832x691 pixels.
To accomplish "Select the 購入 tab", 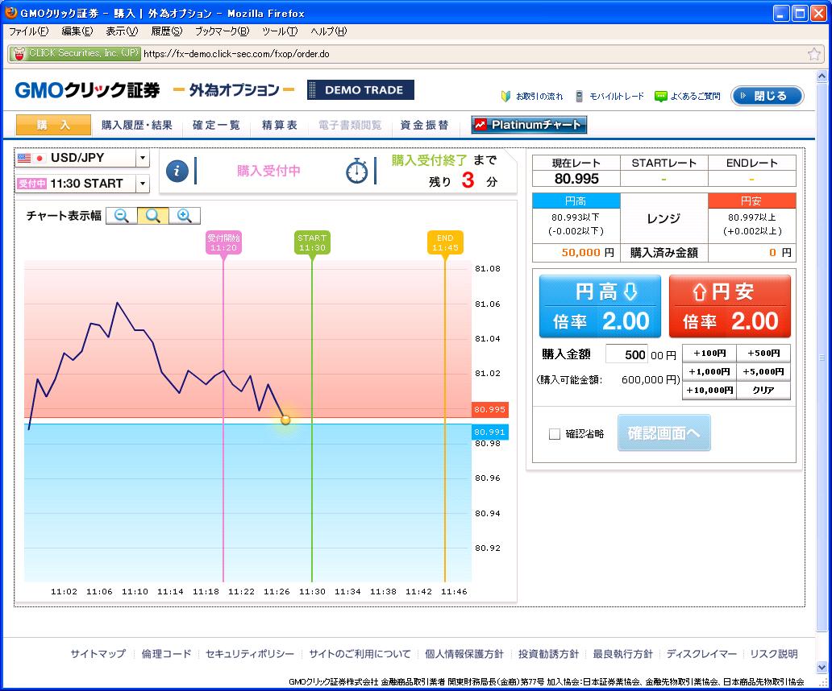I will point(53,125).
